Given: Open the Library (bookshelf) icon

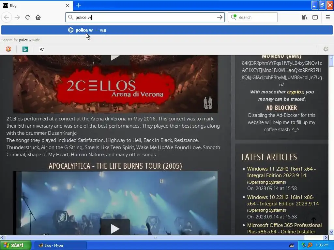Looking at the screenshot, I should coord(305,17).
